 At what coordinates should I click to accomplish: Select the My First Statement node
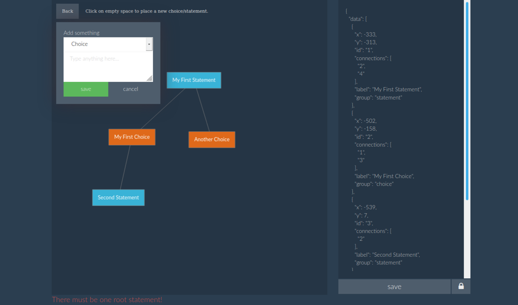pos(193,80)
